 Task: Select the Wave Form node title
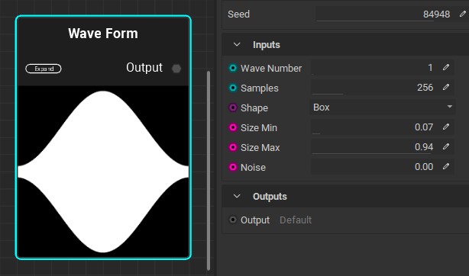tap(103, 33)
